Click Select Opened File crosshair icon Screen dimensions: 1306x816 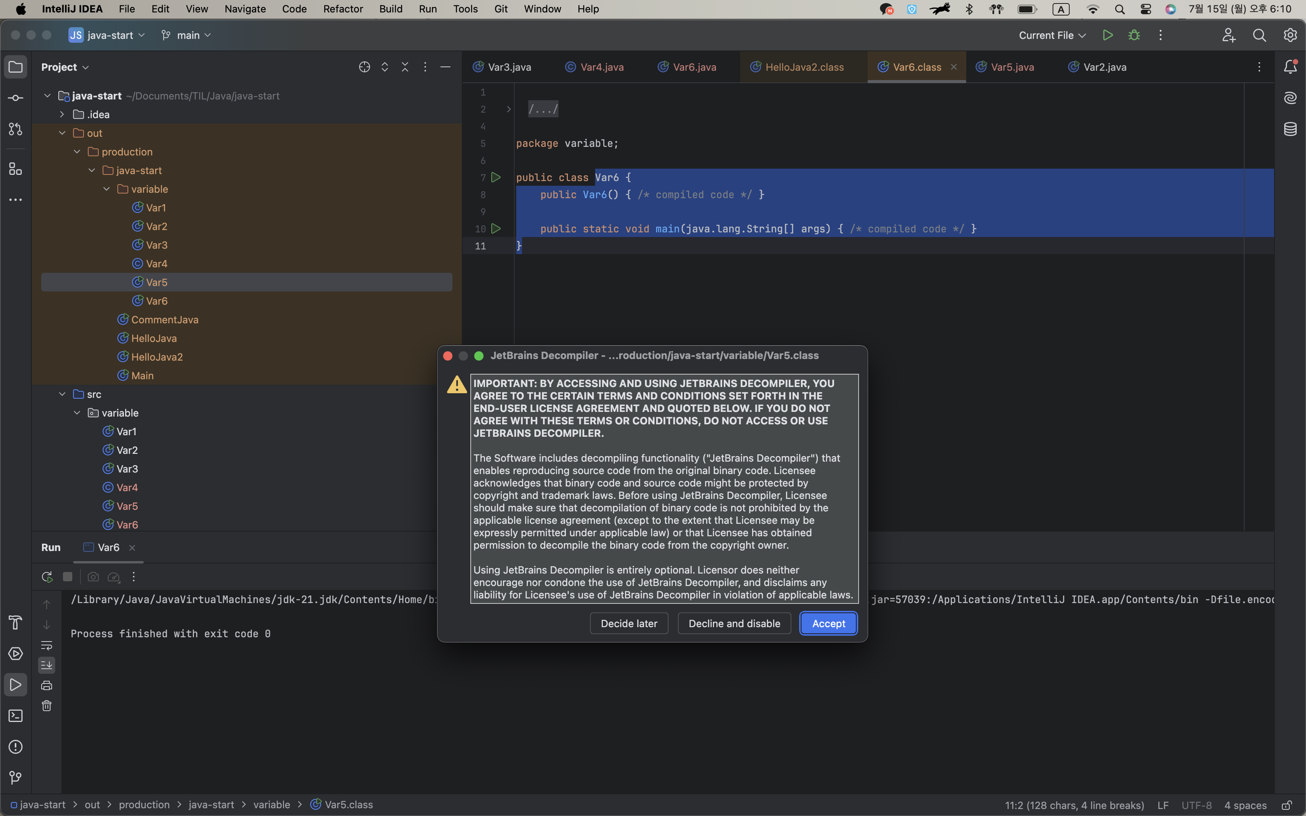click(364, 67)
